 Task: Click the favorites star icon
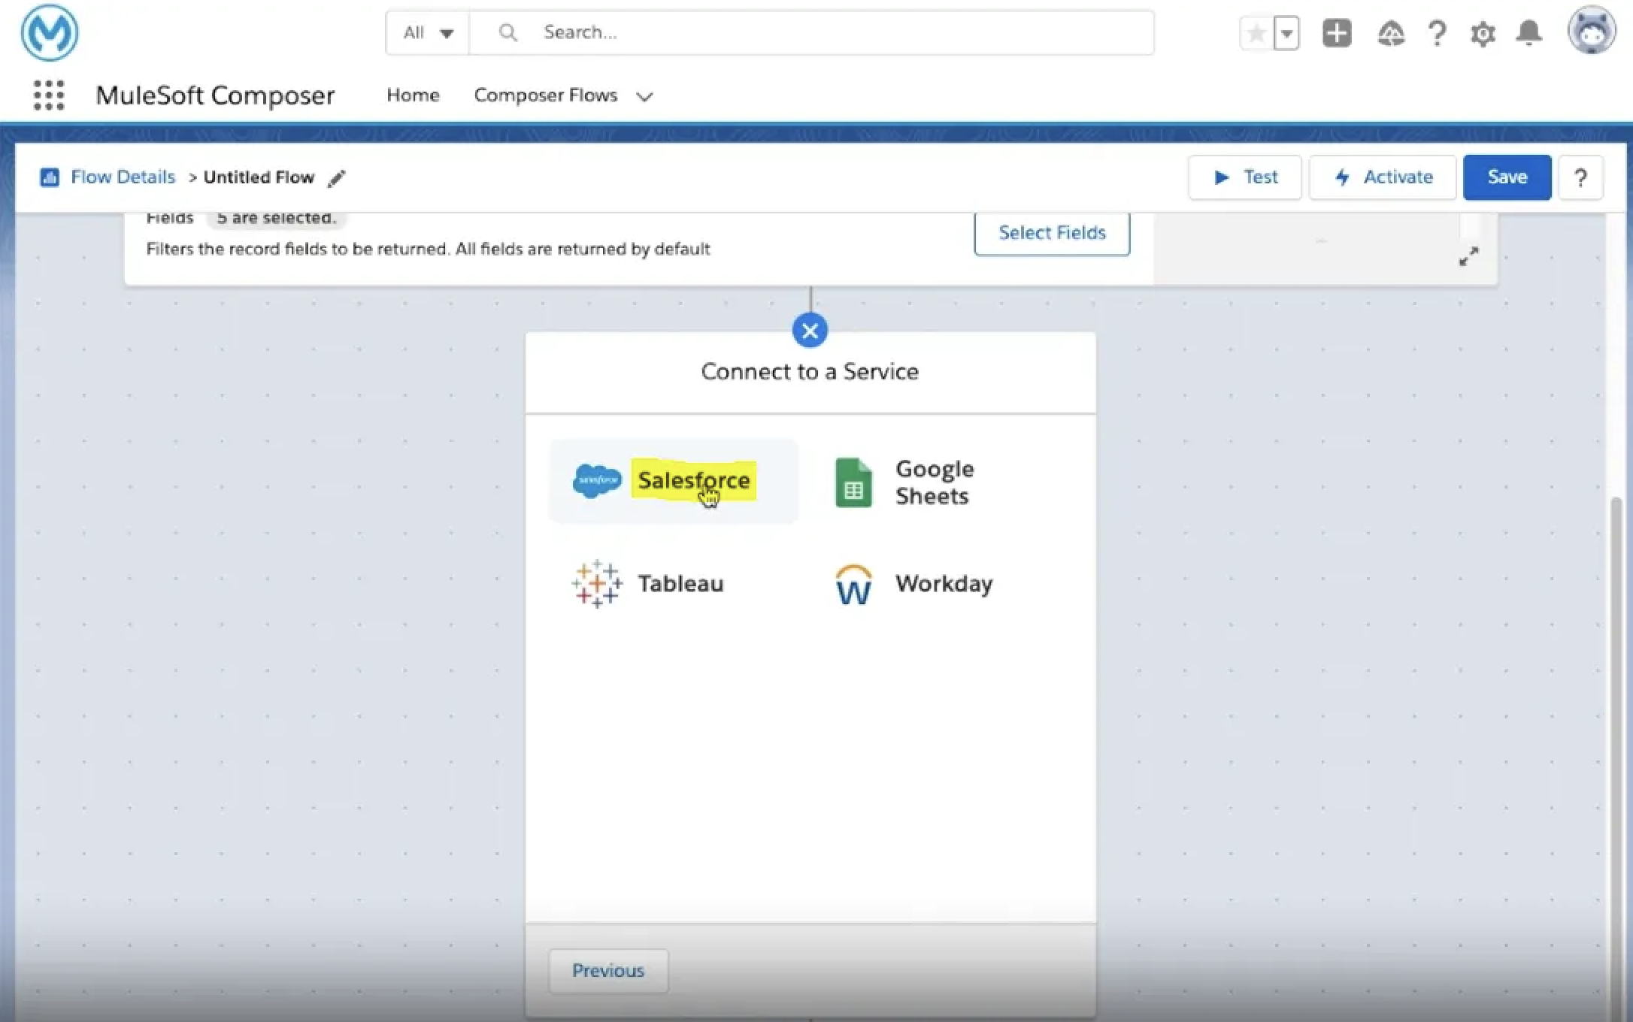(x=1256, y=33)
